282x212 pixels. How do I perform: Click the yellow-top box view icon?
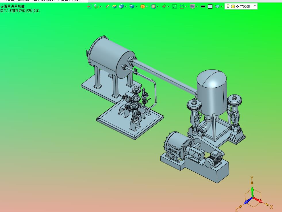coord(114,7)
